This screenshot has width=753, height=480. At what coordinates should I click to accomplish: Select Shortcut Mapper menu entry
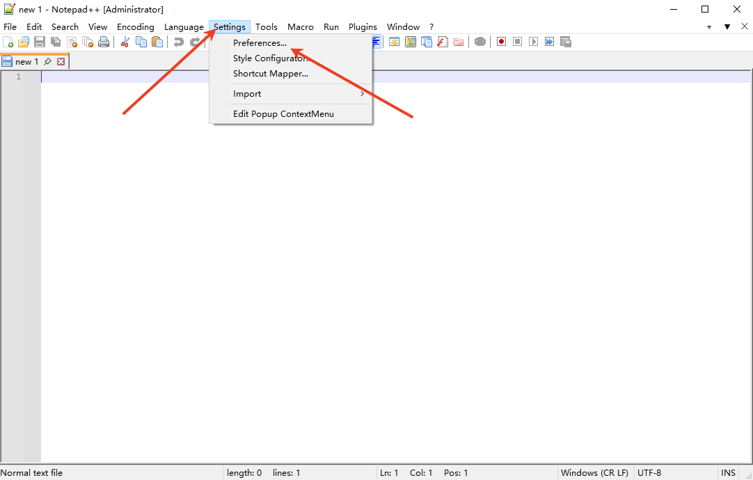[270, 74]
